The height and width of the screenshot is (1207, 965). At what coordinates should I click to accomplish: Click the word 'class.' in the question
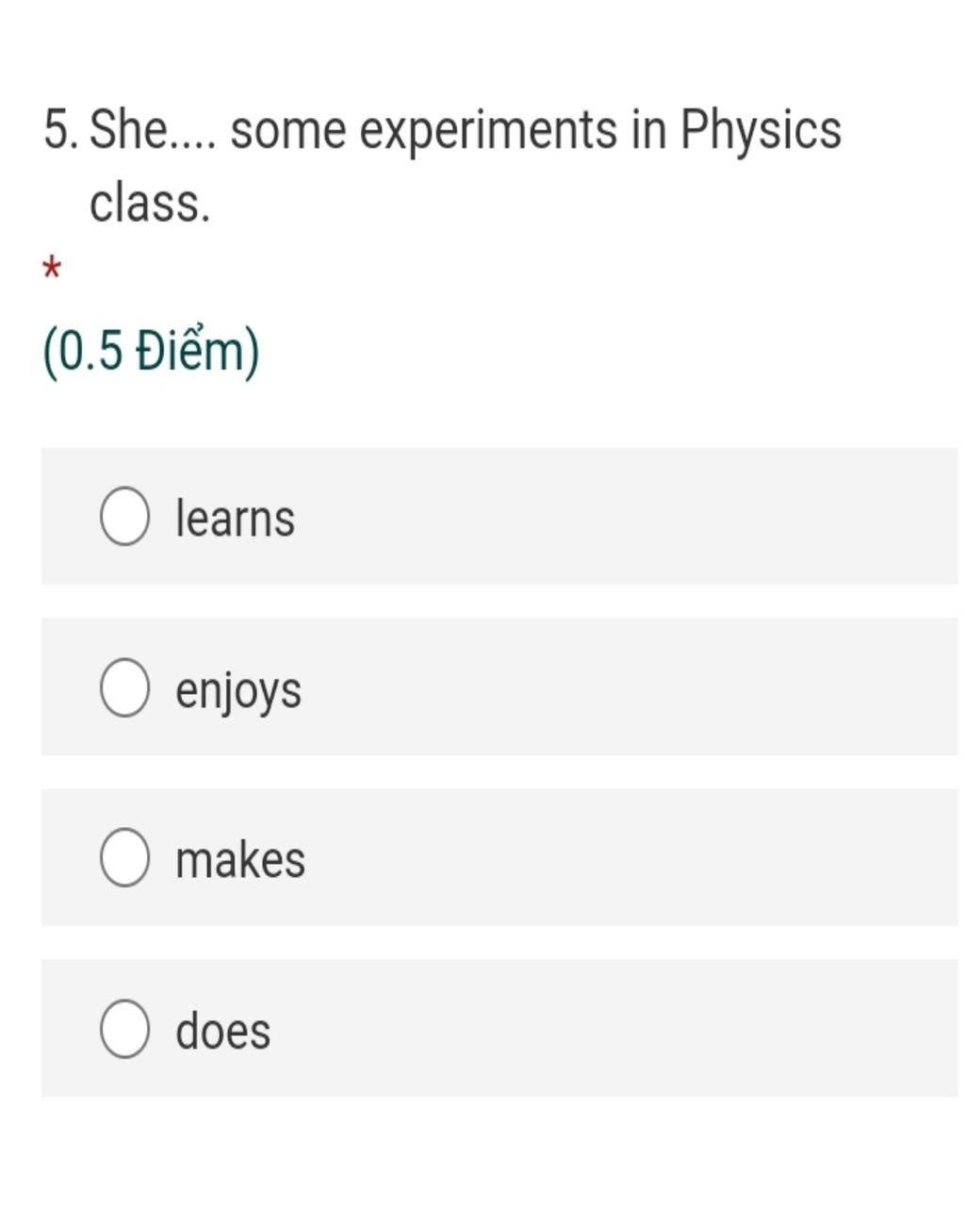(150, 202)
